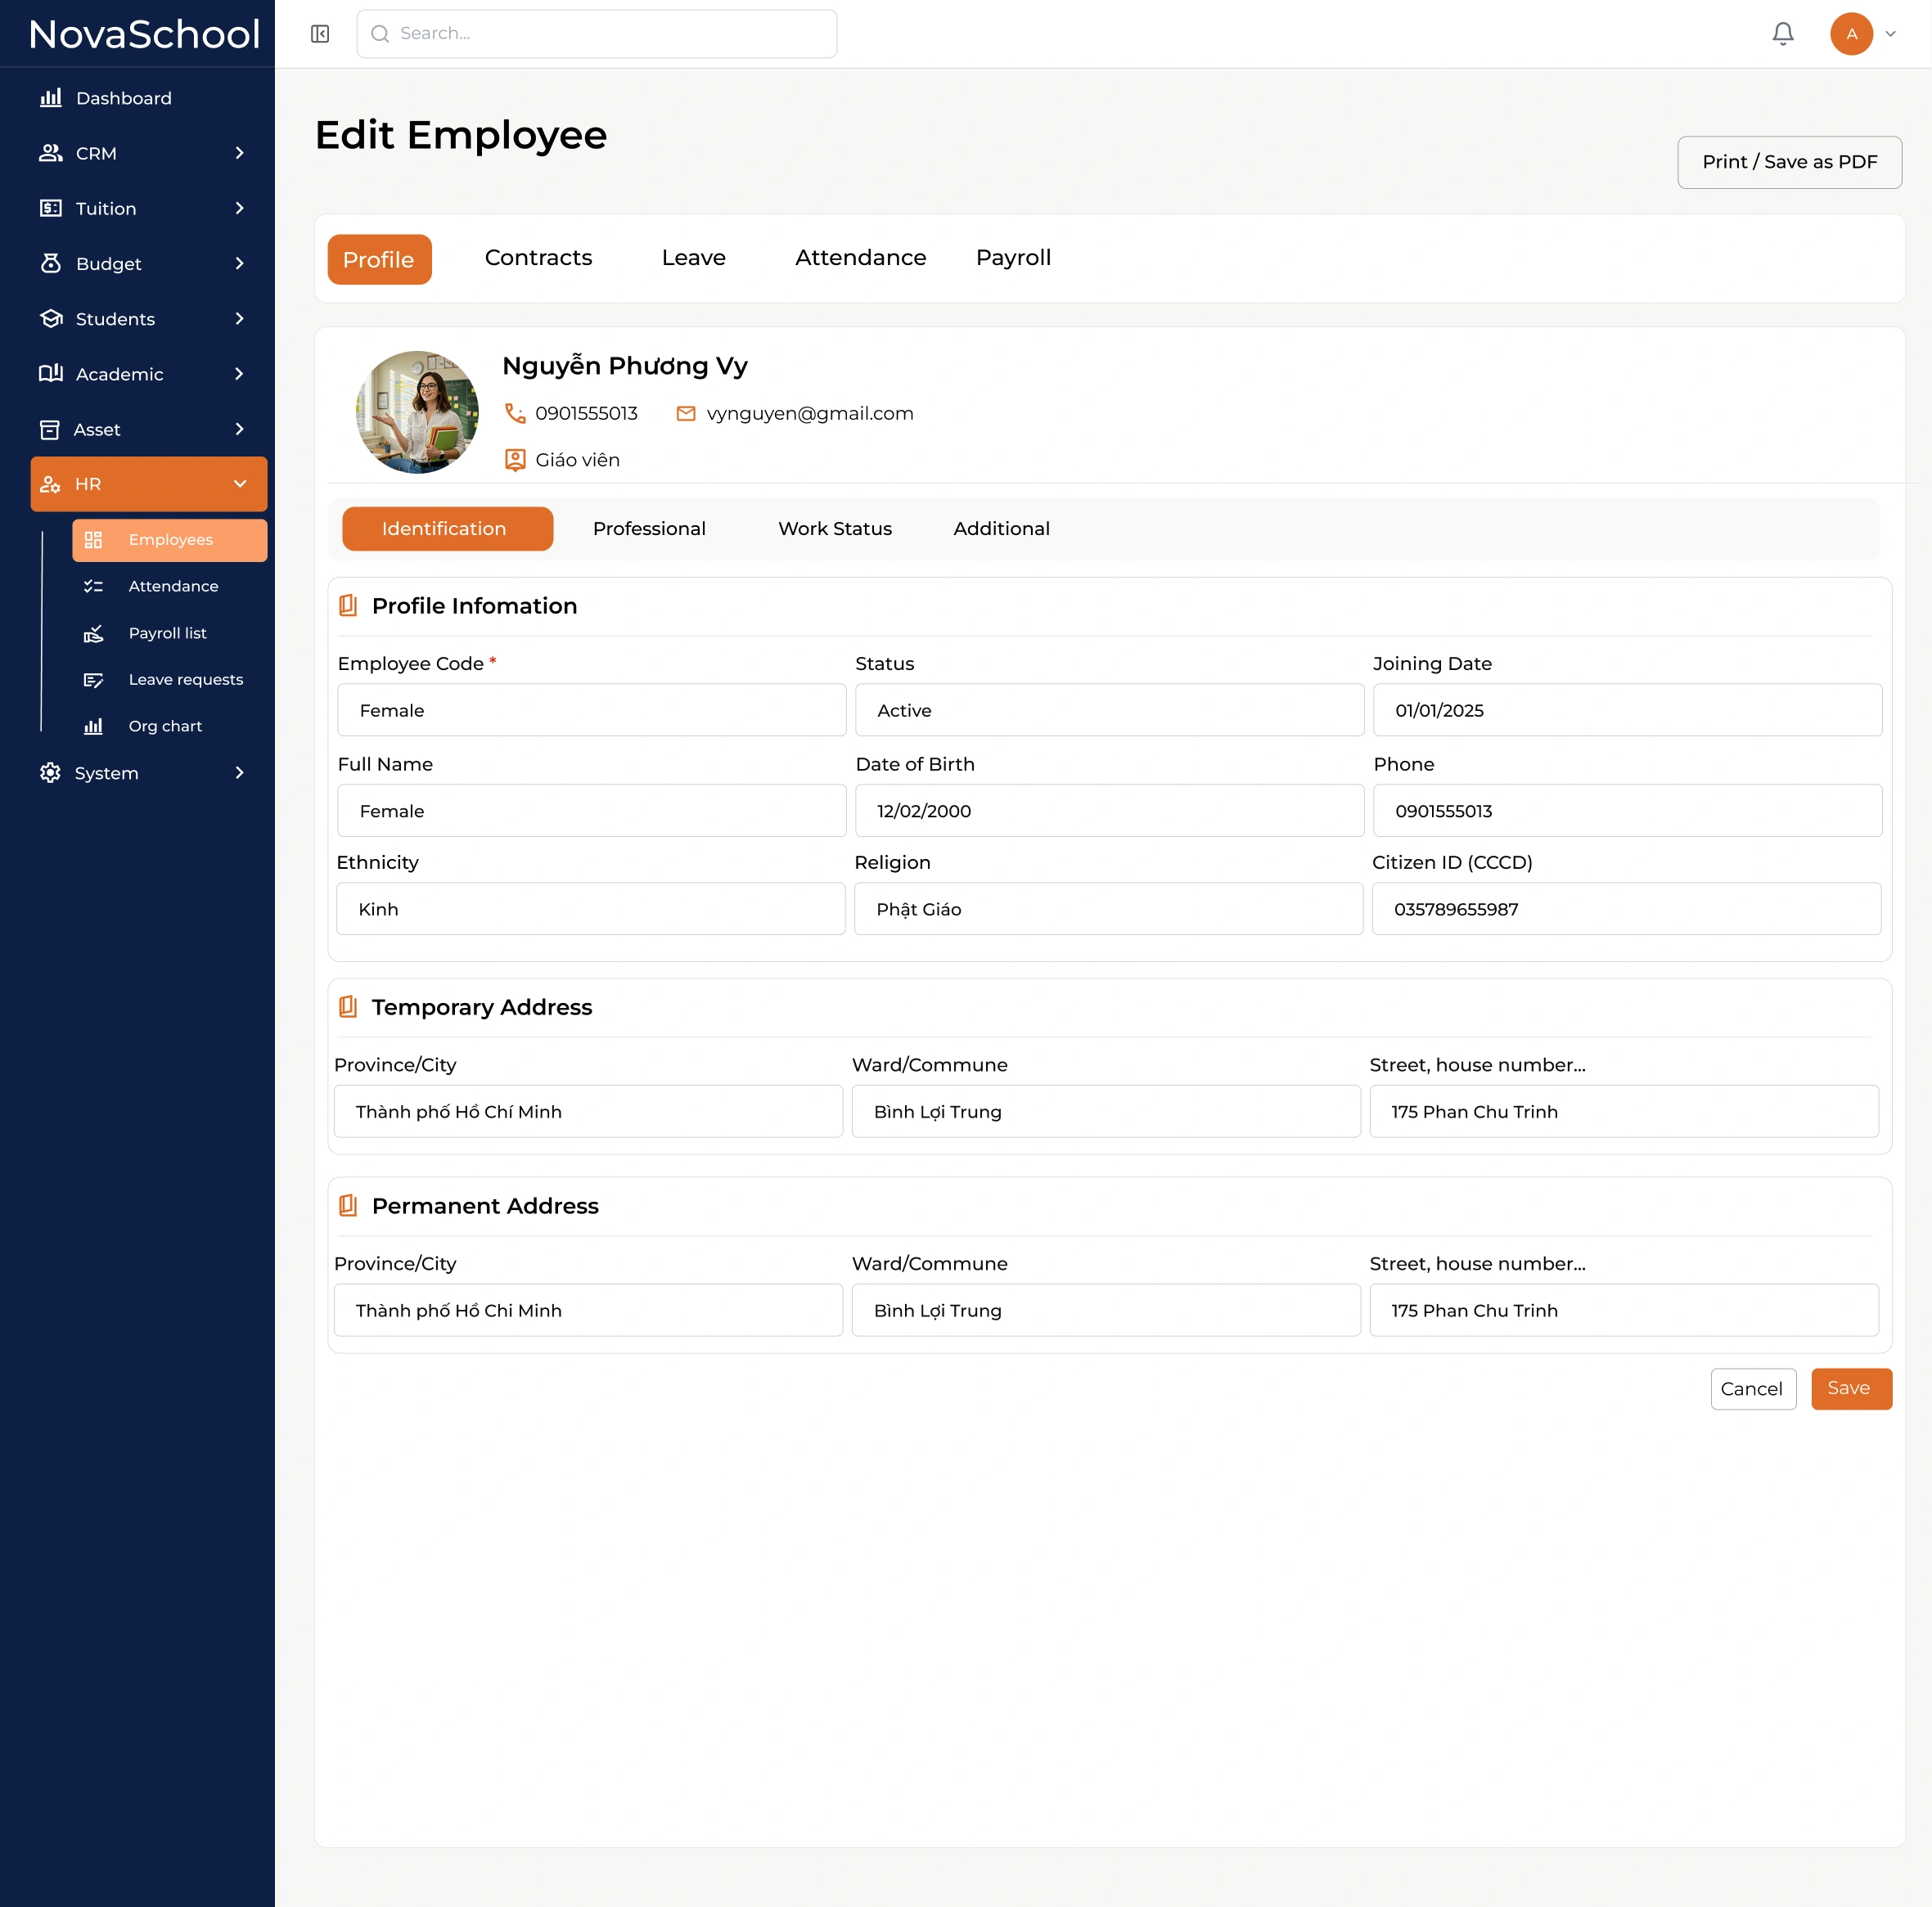Click the Employees grid icon
The image size is (1932, 1907).
point(93,540)
